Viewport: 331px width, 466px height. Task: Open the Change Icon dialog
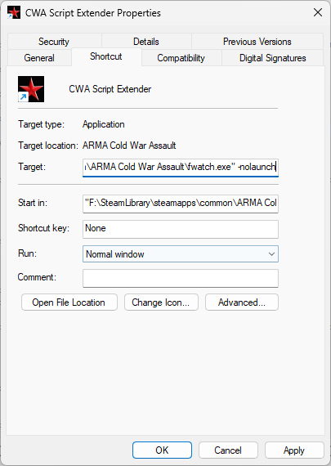[x=161, y=302]
